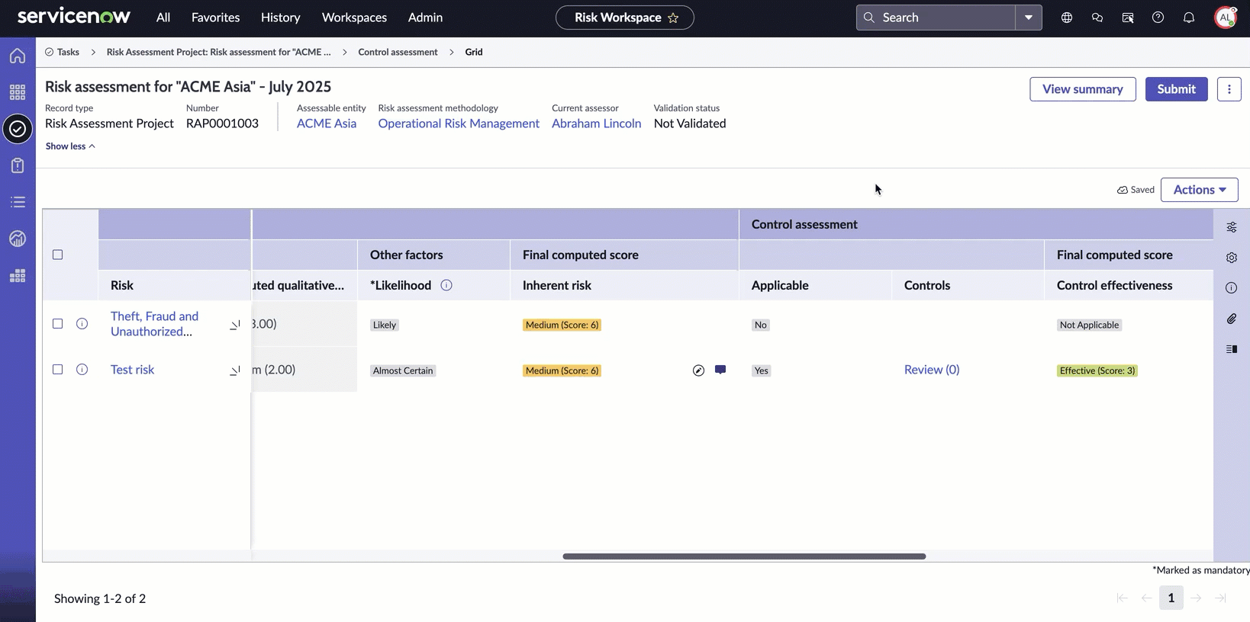
Task: Open the clipboard icon in left sidebar
Action: pyautogui.click(x=18, y=165)
